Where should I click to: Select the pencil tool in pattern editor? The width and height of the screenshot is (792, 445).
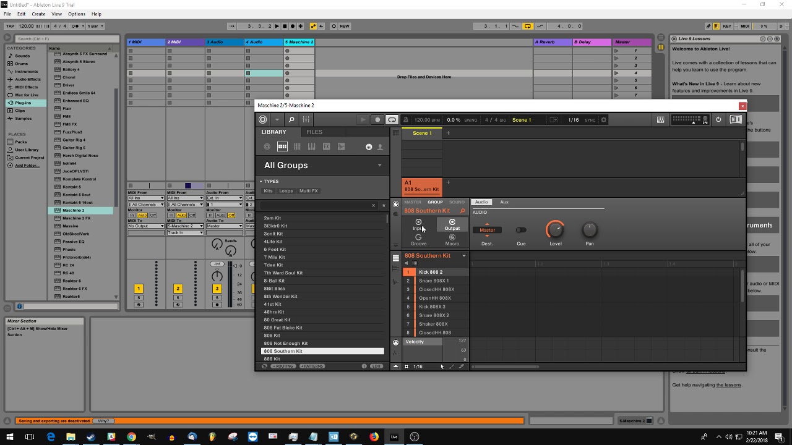[x=452, y=367]
